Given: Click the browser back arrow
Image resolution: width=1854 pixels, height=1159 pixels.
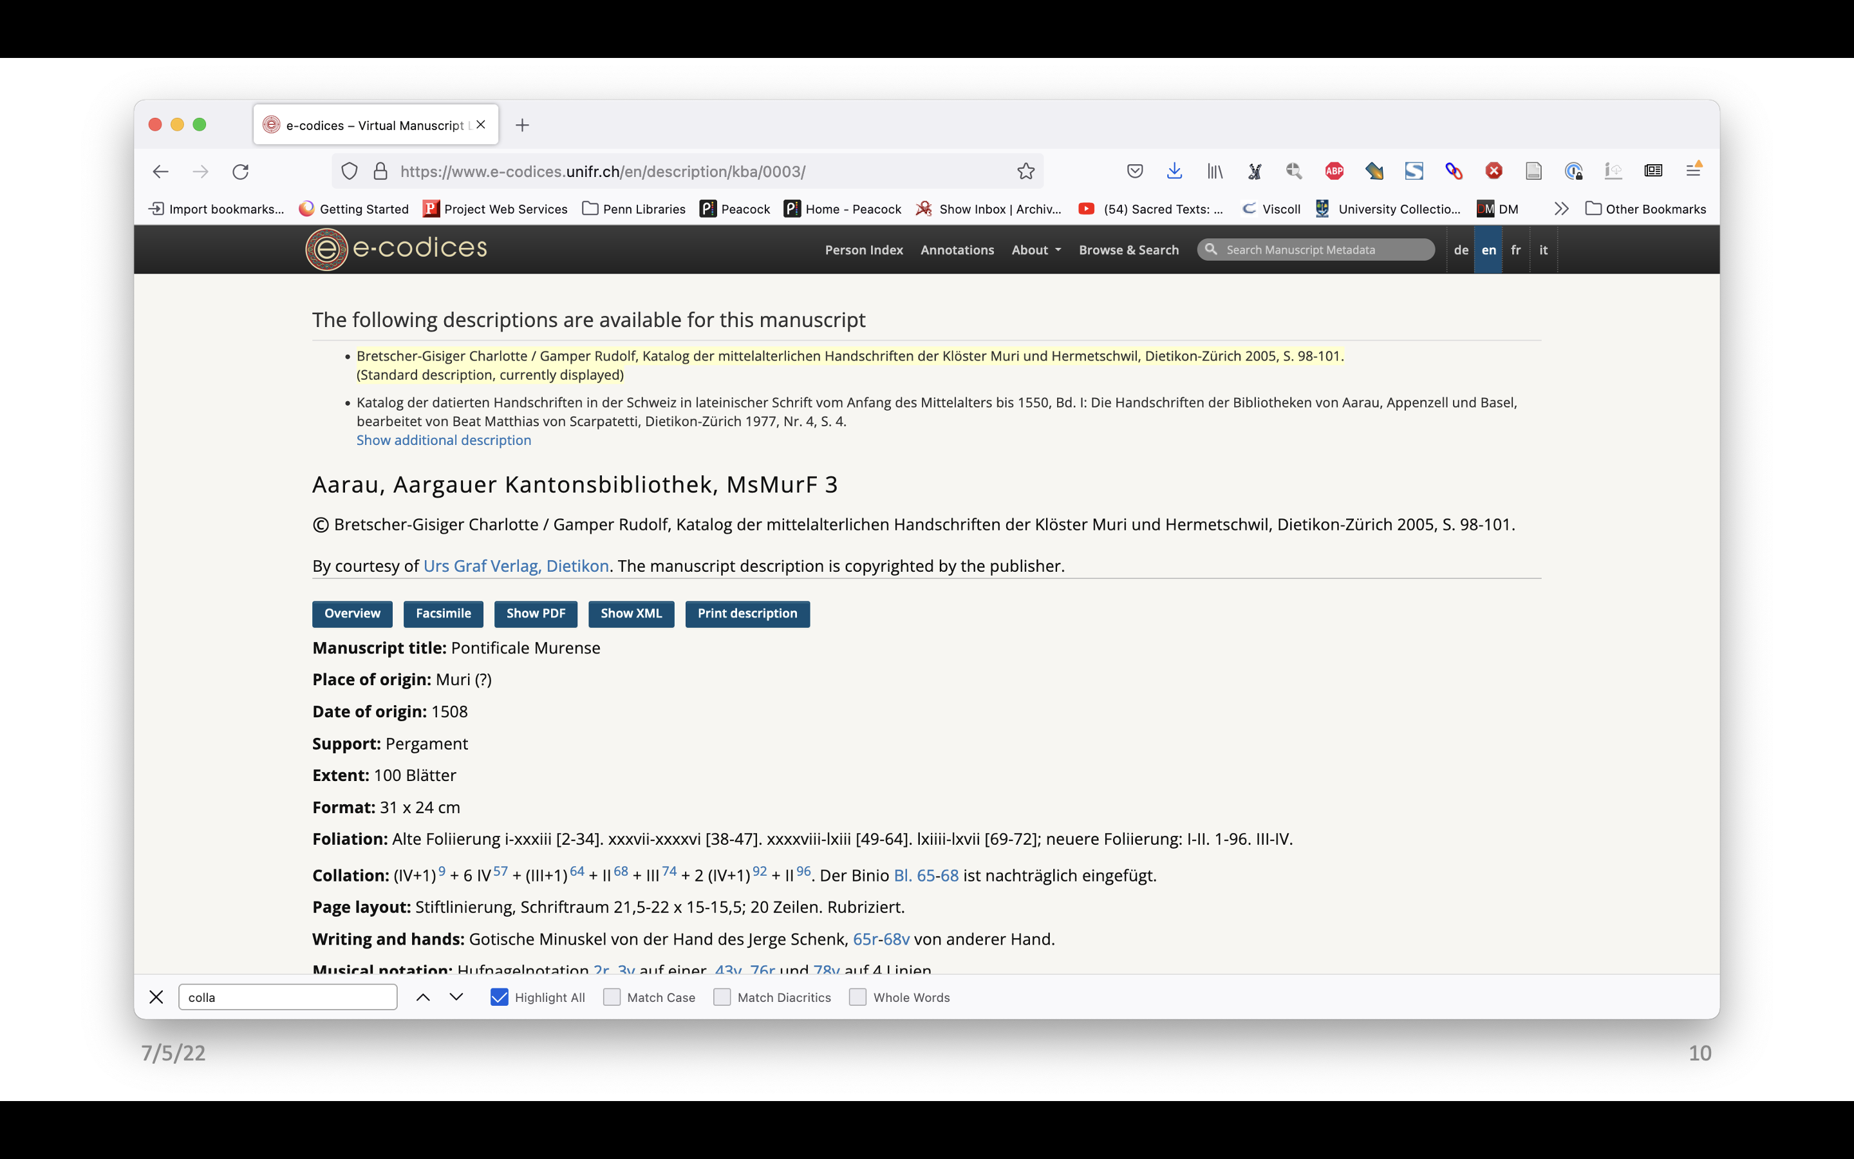Looking at the screenshot, I should click(160, 172).
